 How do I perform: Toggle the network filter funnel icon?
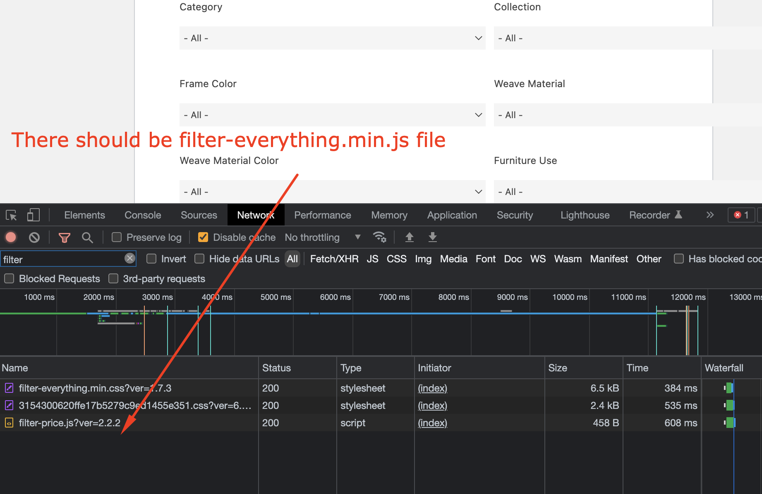(x=65, y=237)
